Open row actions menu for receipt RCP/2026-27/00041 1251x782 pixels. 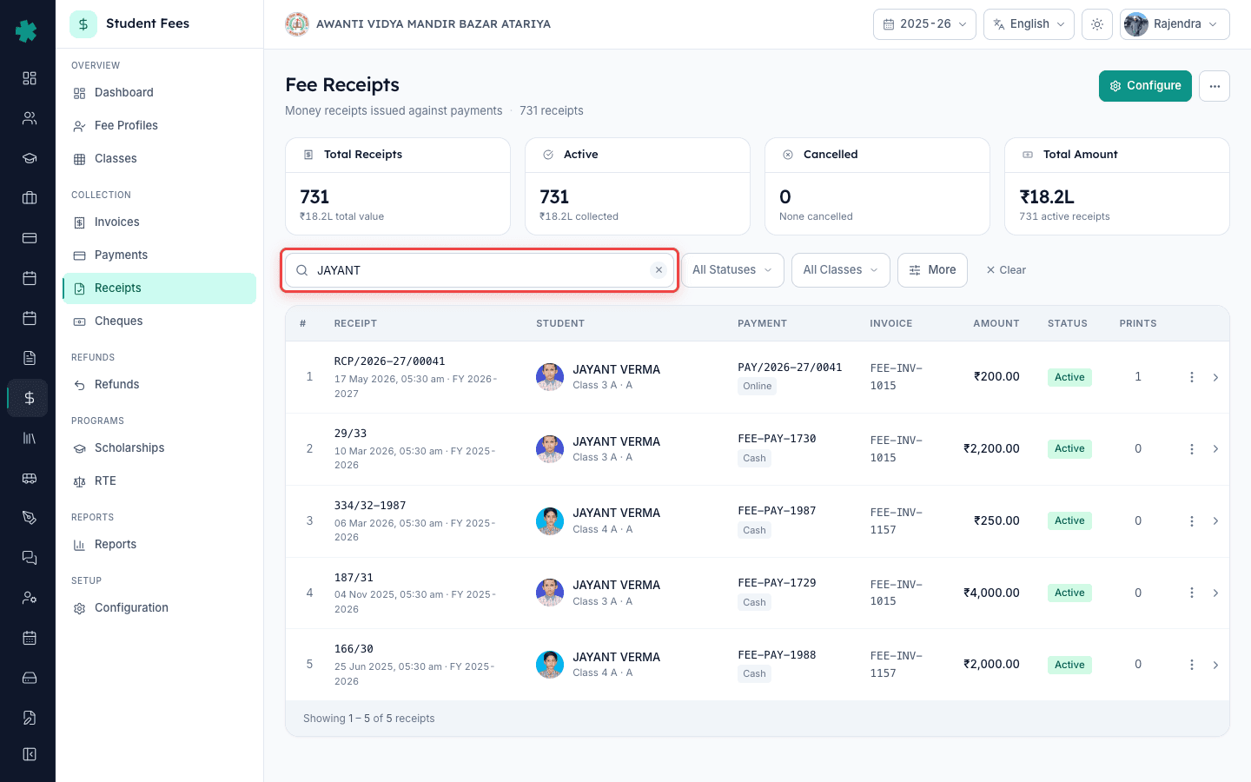pyautogui.click(x=1192, y=377)
